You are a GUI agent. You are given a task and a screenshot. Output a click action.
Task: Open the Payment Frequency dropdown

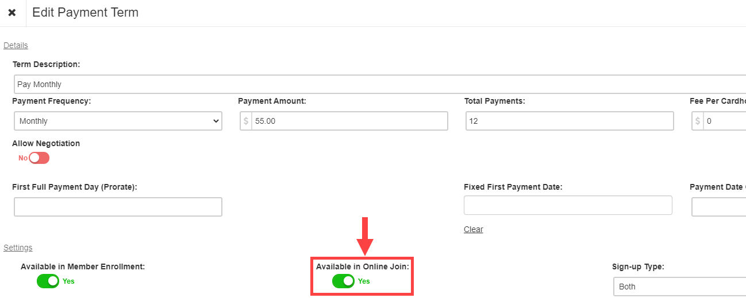(118, 121)
